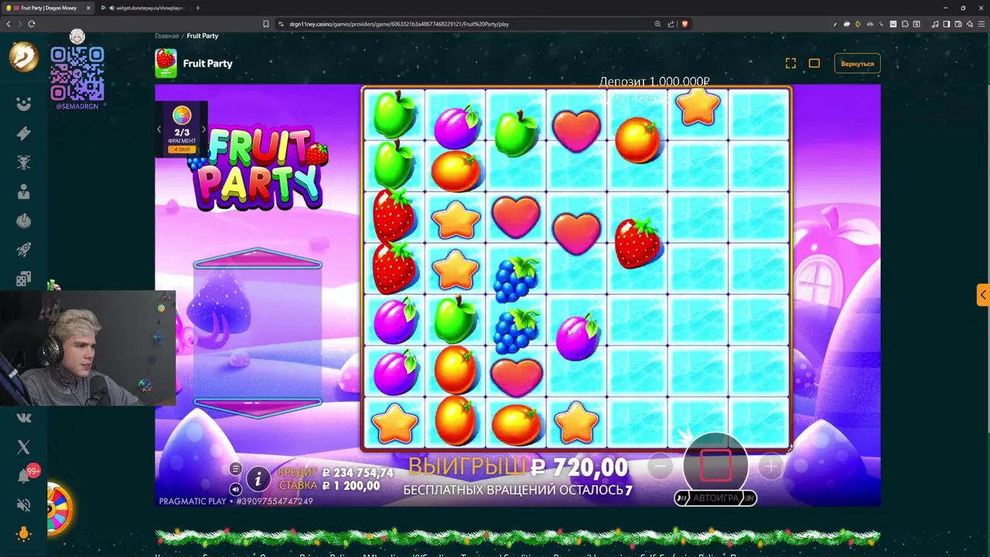Click the share icon in address bar

coord(671,24)
